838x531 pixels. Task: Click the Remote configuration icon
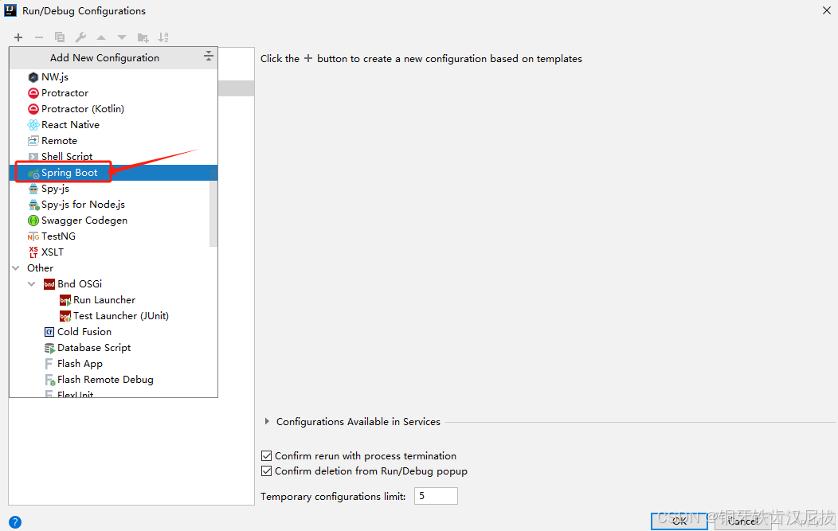click(x=33, y=141)
